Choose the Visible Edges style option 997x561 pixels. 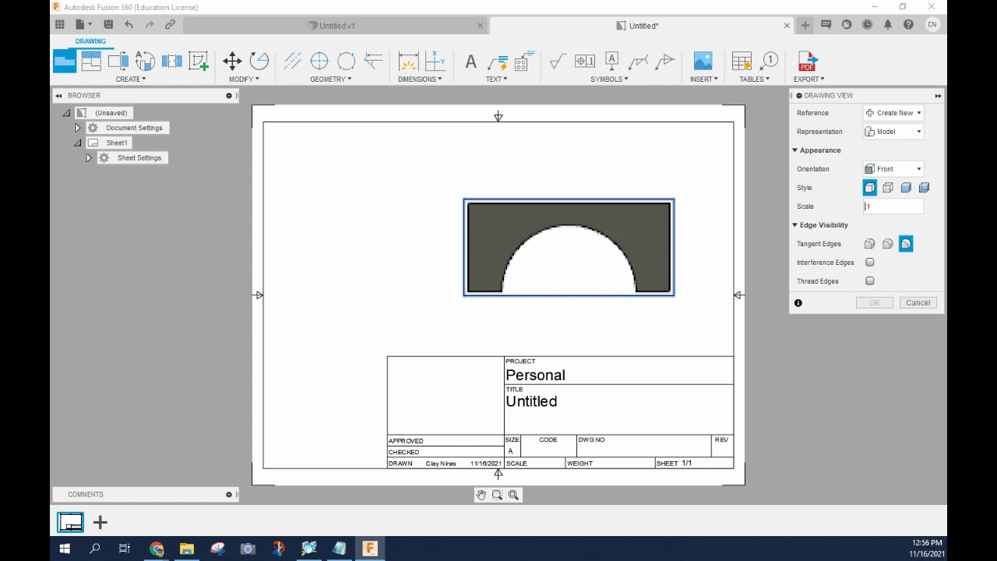[x=869, y=188]
